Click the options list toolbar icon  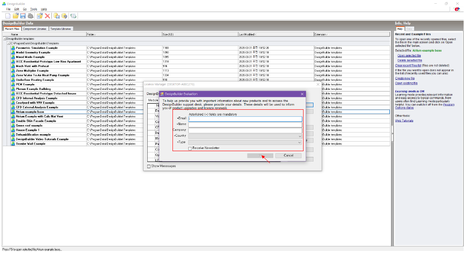point(73,16)
